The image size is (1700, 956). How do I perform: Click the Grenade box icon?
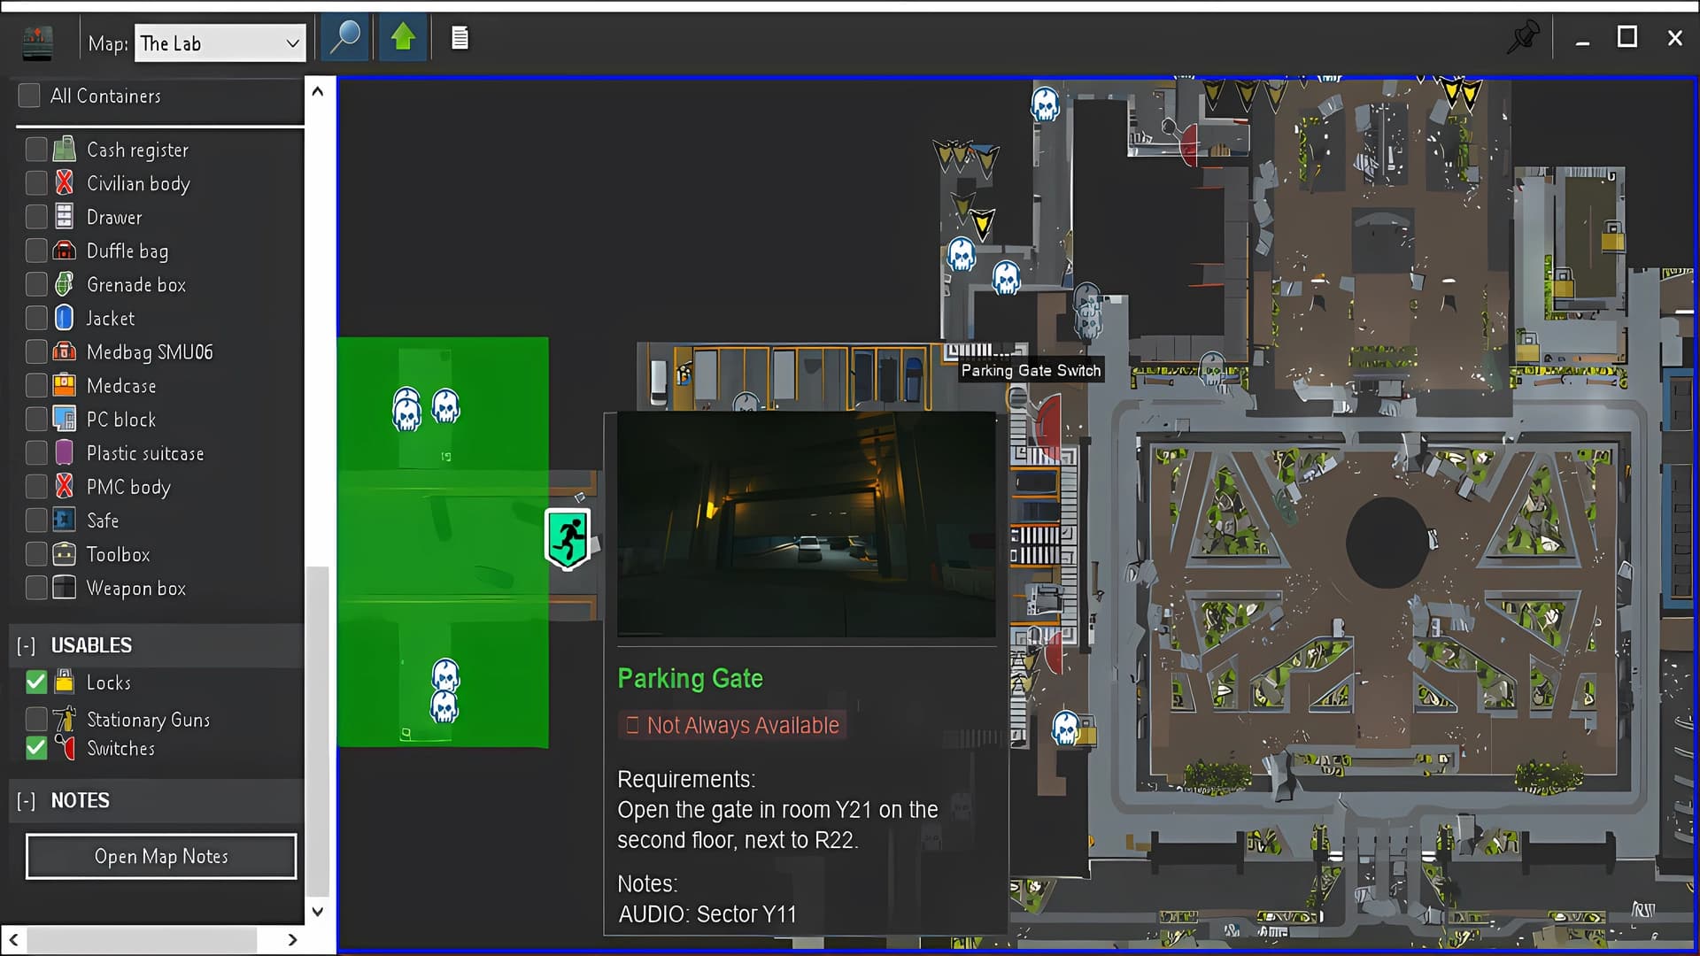click(65, 284)
